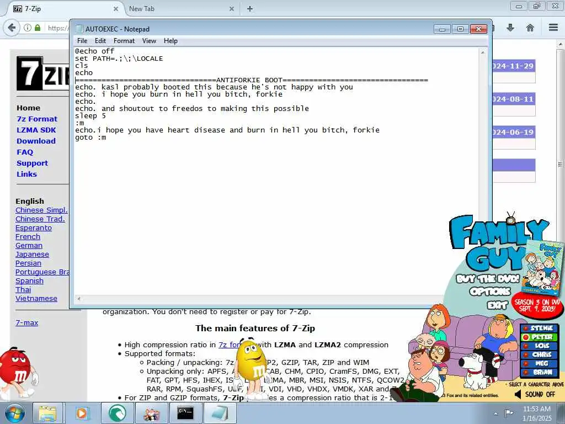Screen dimensions: 565x424
Task: Close the New Tab browser tab
Action: (x=232, y=9)
